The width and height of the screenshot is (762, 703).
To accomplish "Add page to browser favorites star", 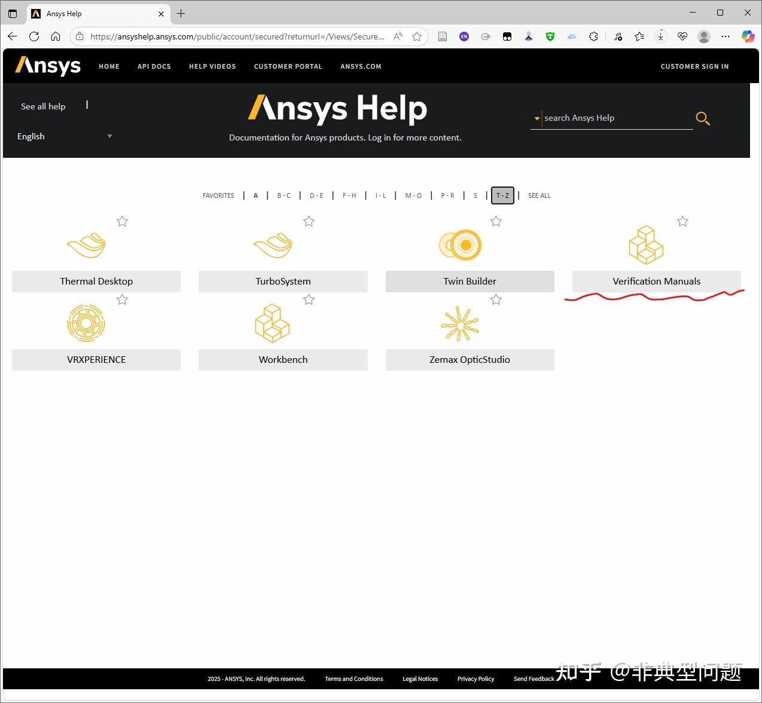I will [x=417, y=36].
